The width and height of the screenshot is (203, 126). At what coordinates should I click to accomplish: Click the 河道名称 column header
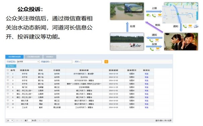point(24,70)
